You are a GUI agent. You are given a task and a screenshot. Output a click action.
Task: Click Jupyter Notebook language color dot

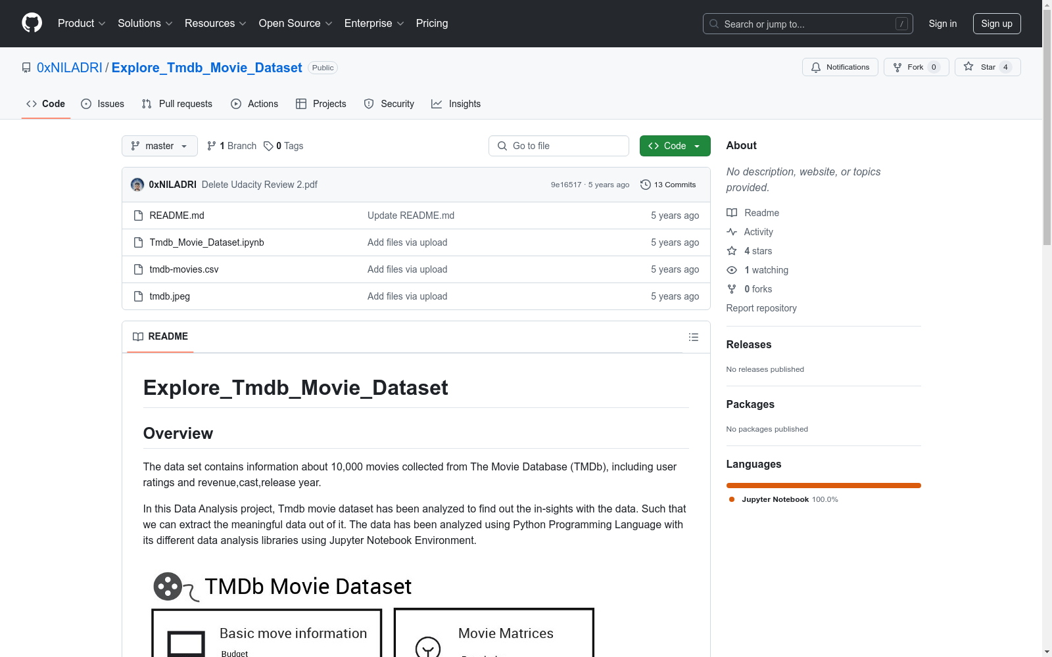tap(732, 499)
